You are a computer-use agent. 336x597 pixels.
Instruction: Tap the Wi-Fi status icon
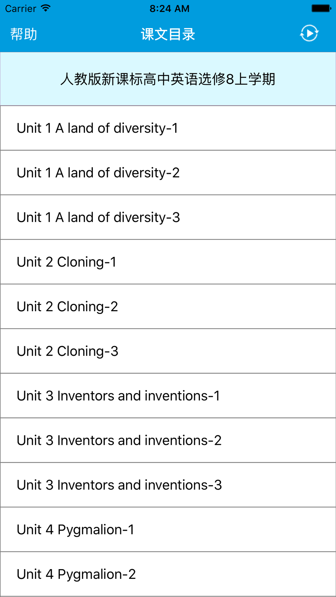pos(45,8)
